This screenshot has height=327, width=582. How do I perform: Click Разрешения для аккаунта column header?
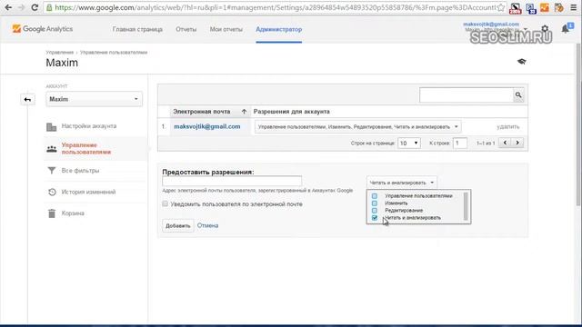click(x=291, y=112)
